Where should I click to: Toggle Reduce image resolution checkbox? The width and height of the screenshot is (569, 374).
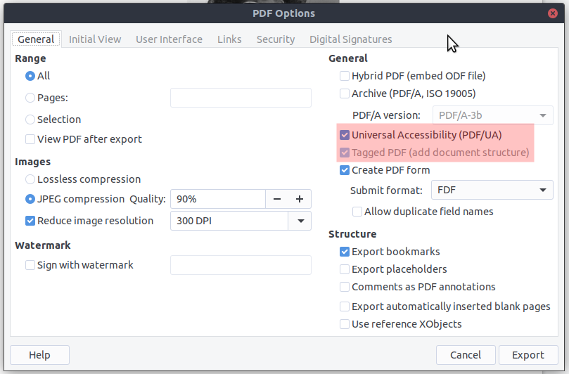tap(30, 221)
